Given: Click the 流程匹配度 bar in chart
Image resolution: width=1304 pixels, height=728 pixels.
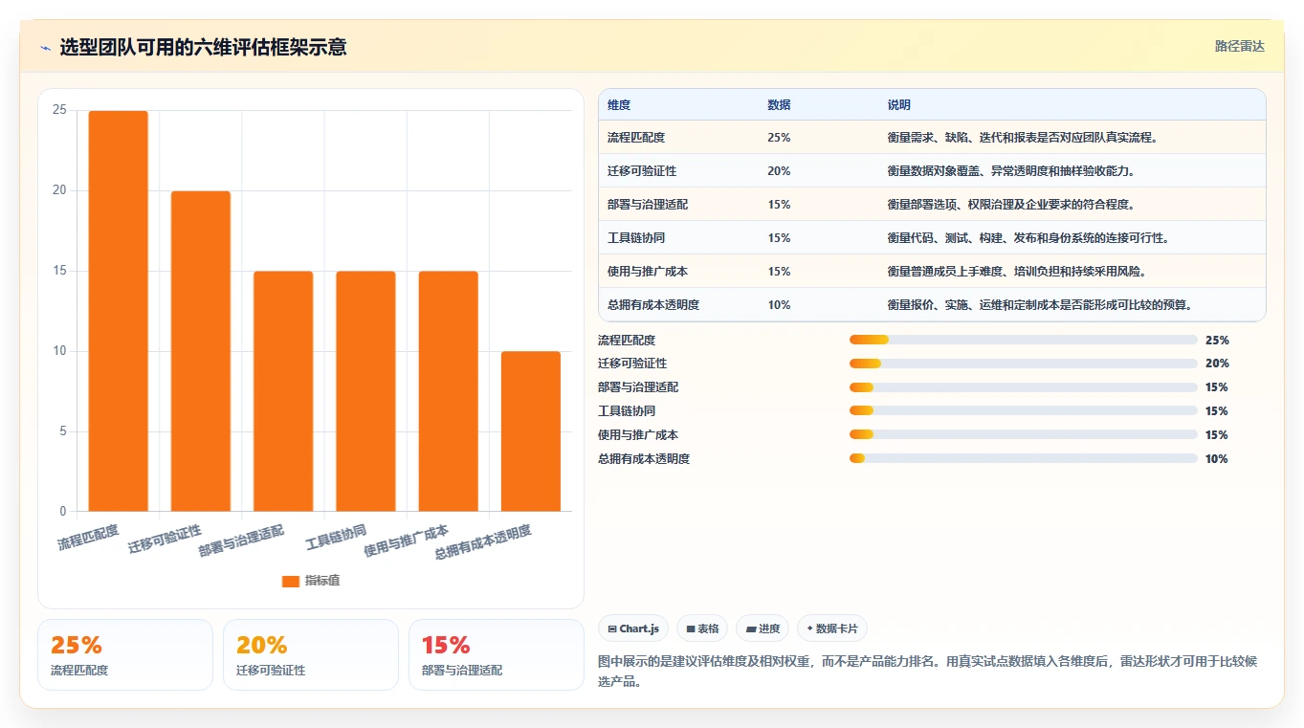Looking at the screenshot, I should (119, 311).
